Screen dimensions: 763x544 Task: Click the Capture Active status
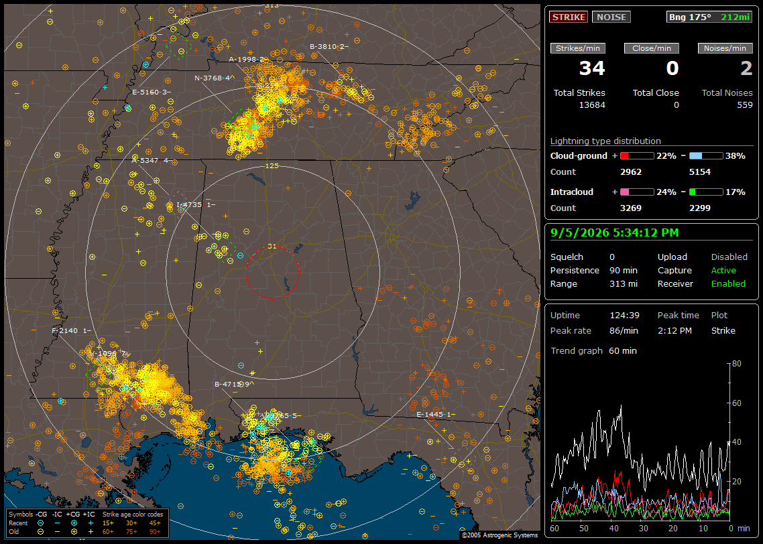tap(723, 270)
